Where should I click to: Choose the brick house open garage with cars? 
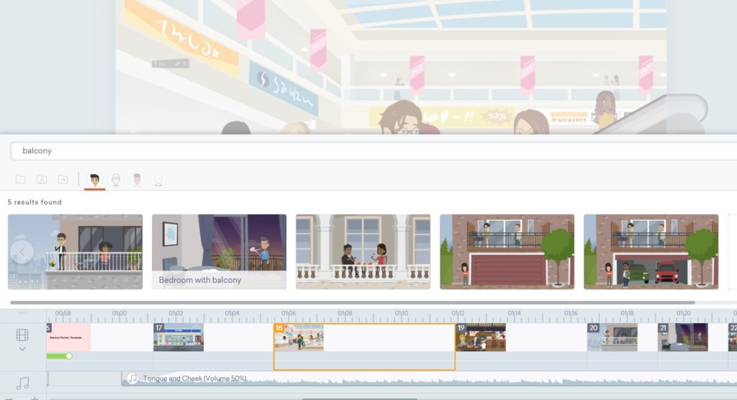tap(651, 252)
